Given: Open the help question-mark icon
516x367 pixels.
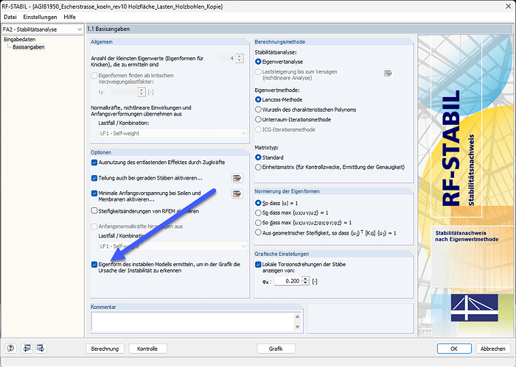Looking at the screenshot, I should tap(10, 349).
